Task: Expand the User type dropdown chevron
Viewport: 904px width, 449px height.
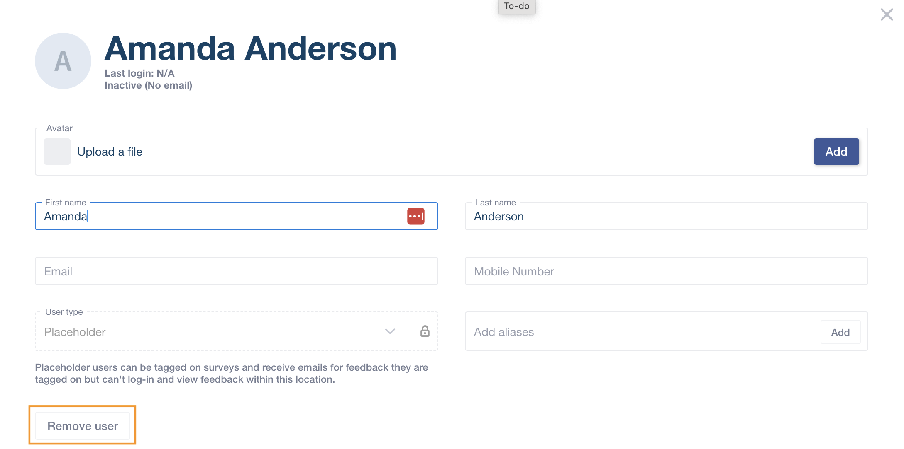Action: coord(390,331)
